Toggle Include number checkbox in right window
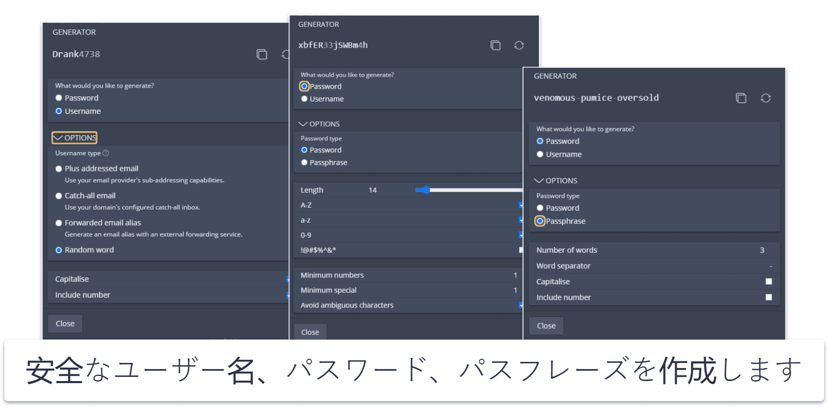828x409 pixels. [x=768, y=297]
